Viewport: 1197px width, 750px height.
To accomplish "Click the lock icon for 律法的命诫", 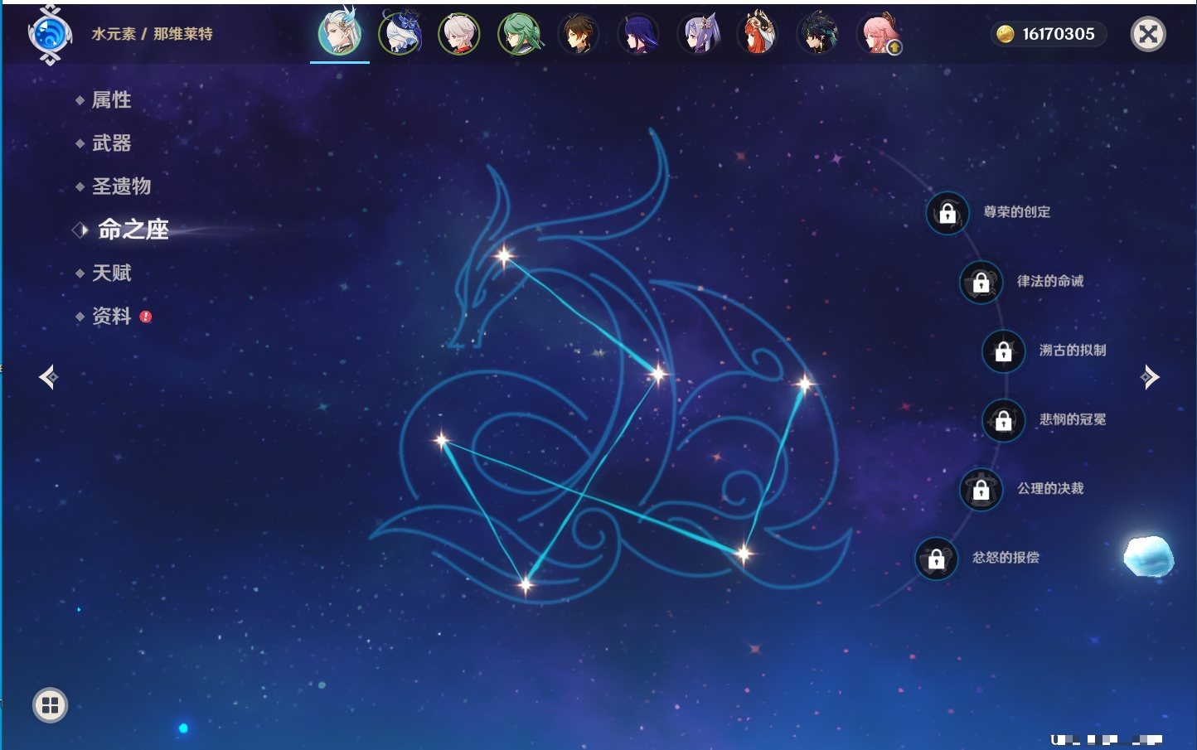I will pyautogui.click(x=981, y=283).
